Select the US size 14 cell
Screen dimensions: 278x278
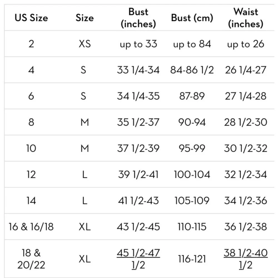click(x=31, y=201)
